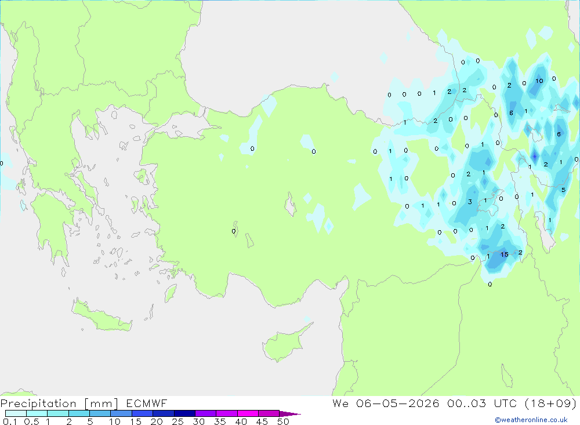Click the 20–25 mm legend color swatch
The width and height of the screenshot is (580, 425).
[x=164, y=413]
